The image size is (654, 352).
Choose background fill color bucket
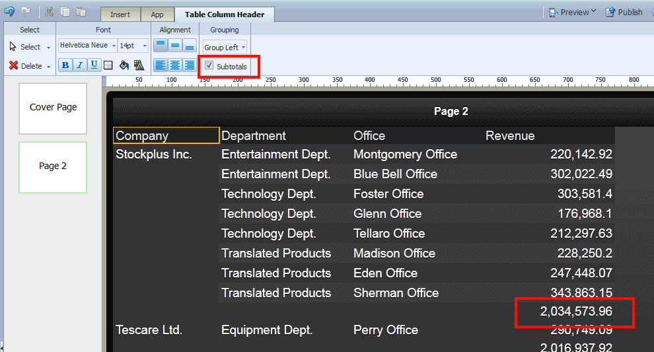(124, 65)
